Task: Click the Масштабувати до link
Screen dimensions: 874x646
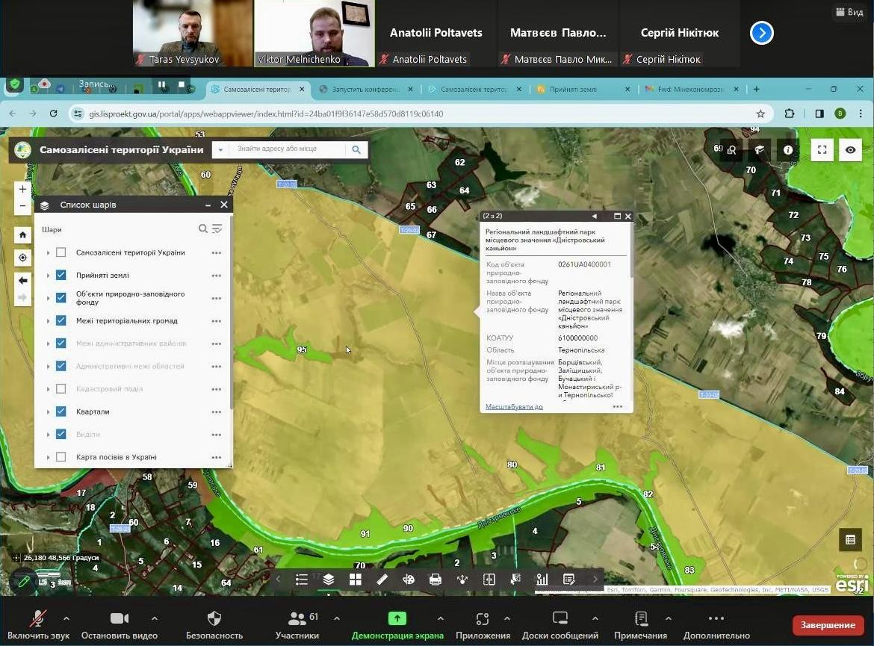Action: tap(514, 407)
